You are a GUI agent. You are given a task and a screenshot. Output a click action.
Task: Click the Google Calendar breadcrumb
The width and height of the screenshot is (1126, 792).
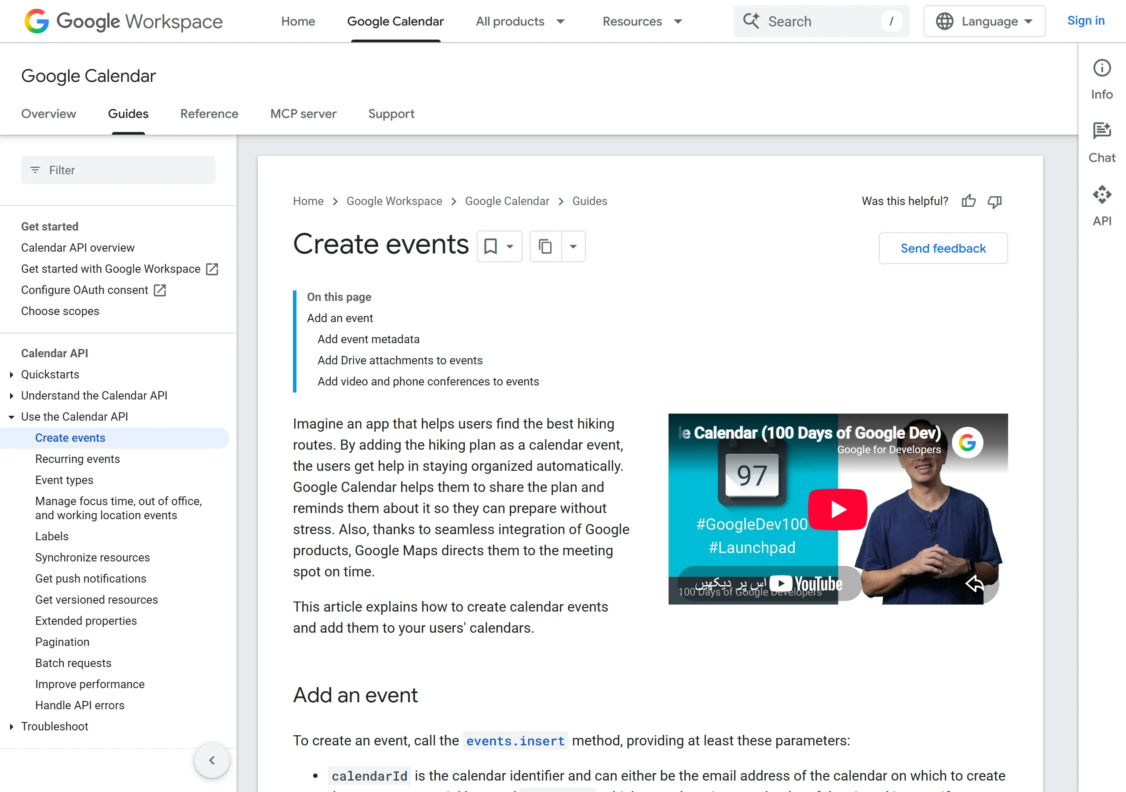pos(507,201)
